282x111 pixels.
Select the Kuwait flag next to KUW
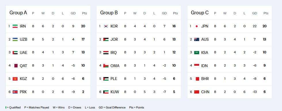point(106,92)
